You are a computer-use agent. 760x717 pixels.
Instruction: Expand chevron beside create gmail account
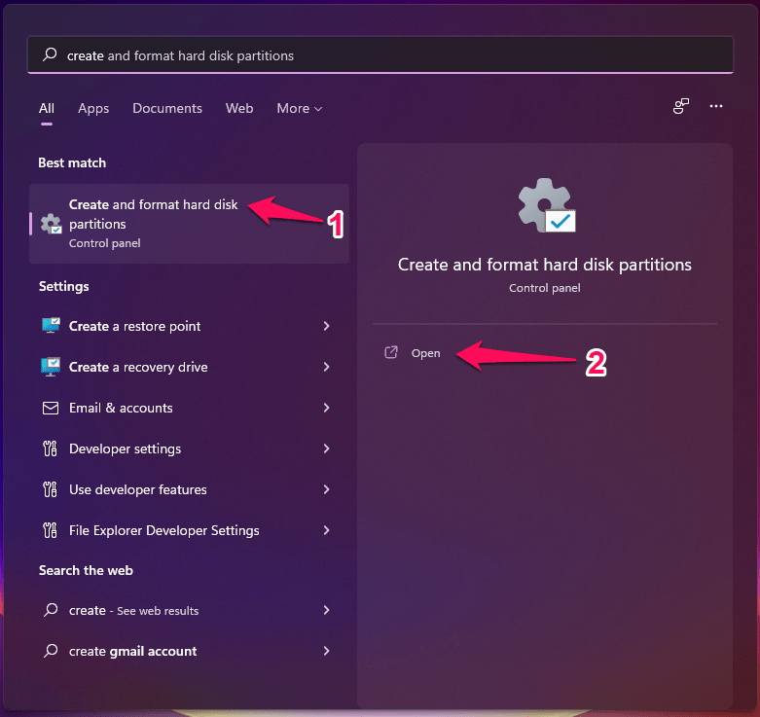326,651
